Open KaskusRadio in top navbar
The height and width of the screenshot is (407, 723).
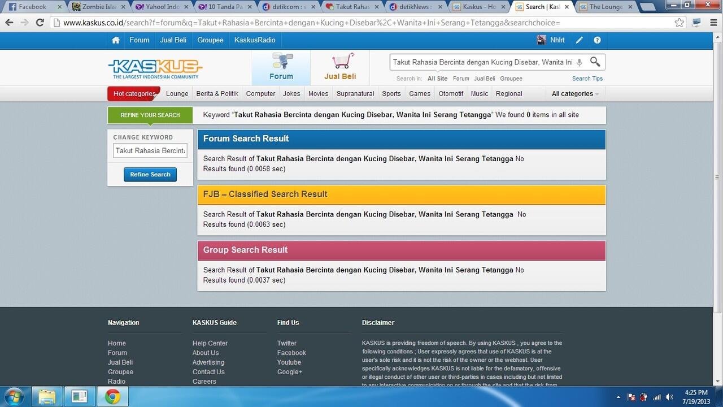tap(255, 40)
